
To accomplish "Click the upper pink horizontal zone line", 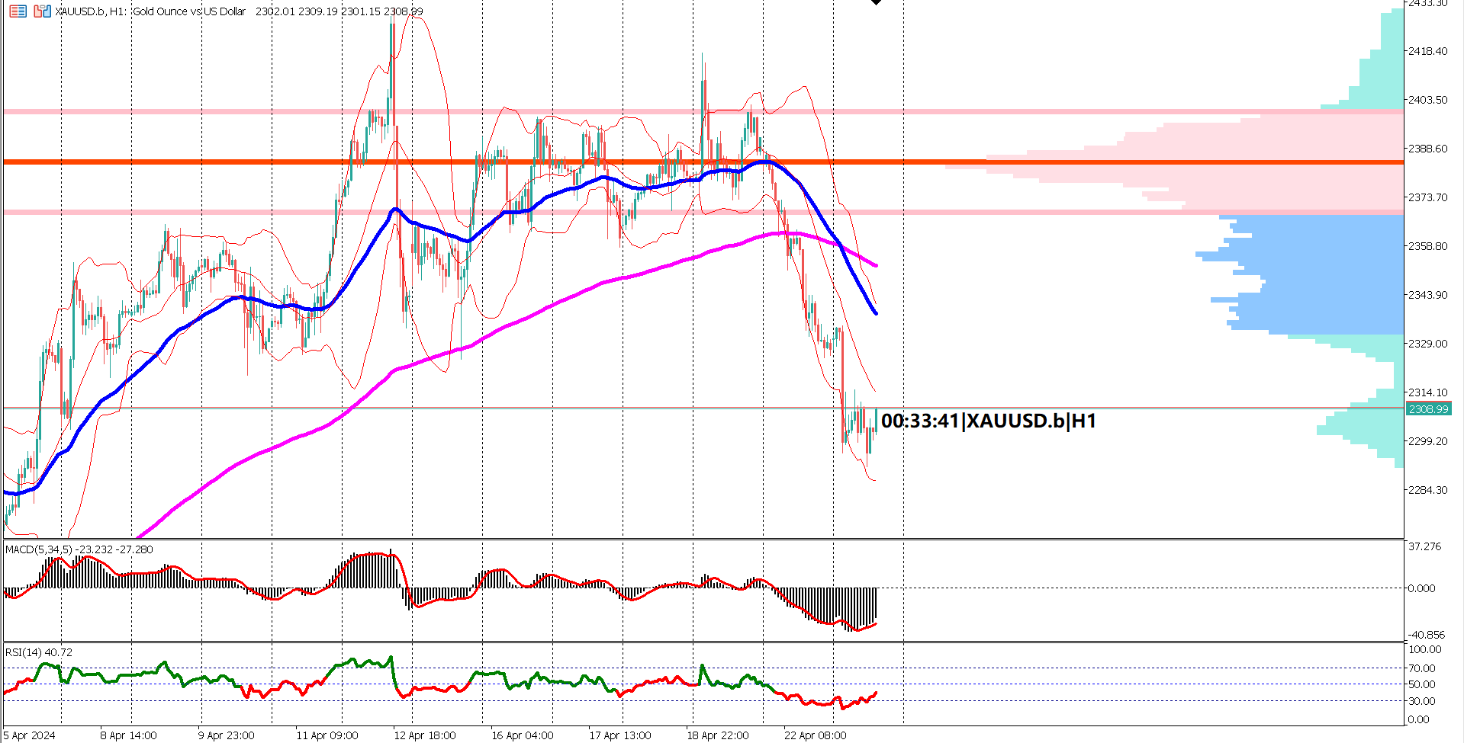I will 229,111.
